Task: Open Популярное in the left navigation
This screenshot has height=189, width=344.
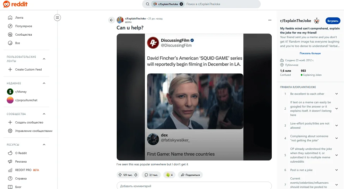Action: click(x=23, y=26)
